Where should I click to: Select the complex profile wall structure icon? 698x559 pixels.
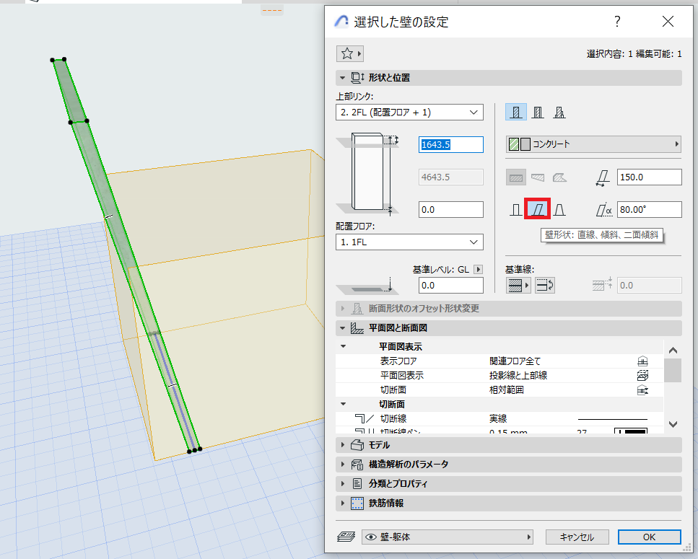coord(559,112)
